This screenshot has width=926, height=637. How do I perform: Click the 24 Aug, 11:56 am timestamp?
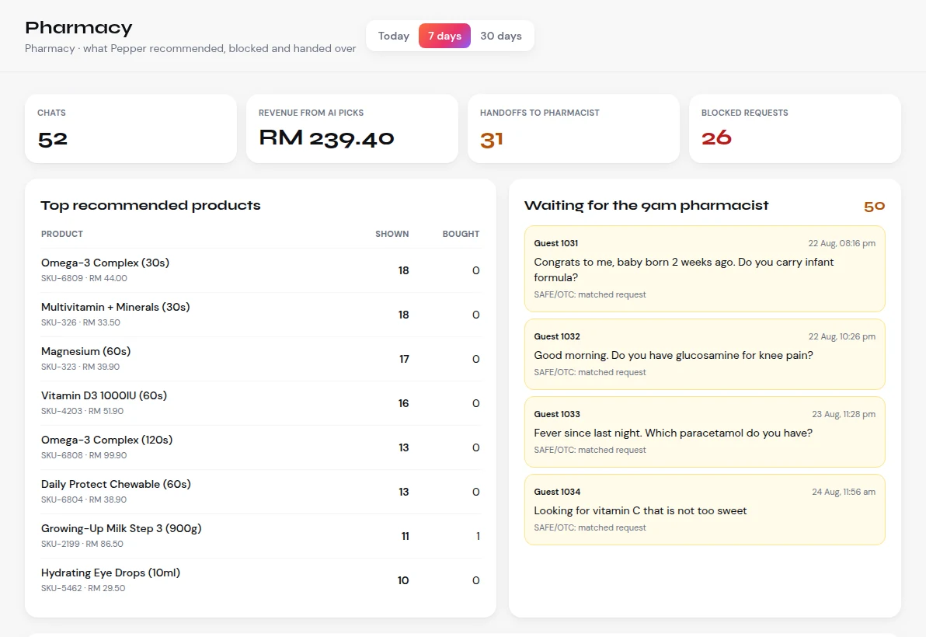(x=844, y=492)
